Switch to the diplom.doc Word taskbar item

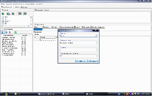[48, 94]
